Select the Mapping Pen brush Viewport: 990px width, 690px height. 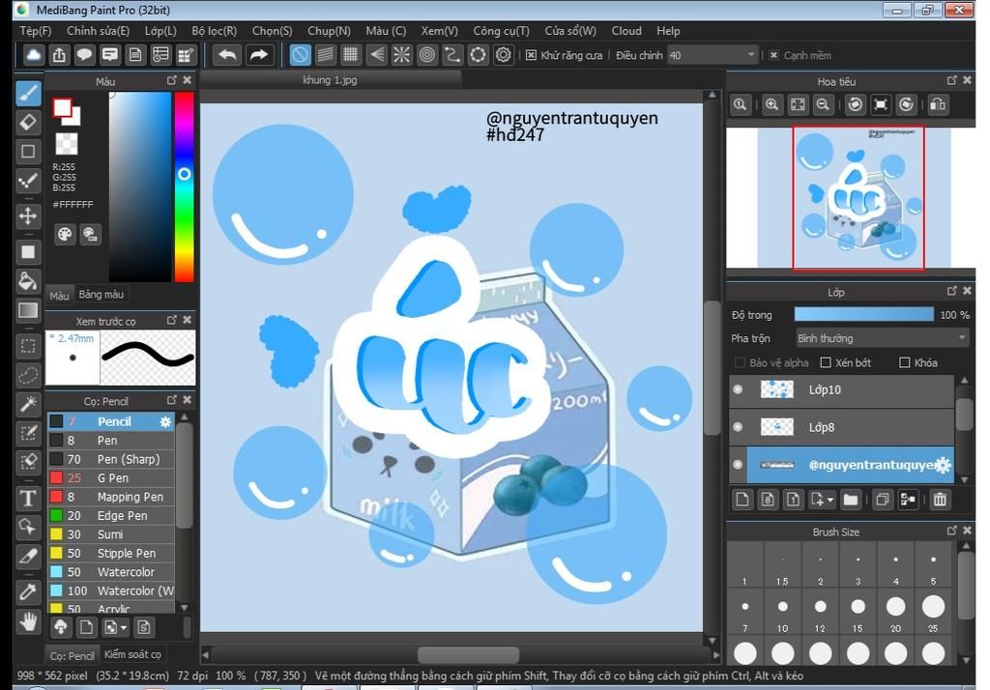click(111, 497)
